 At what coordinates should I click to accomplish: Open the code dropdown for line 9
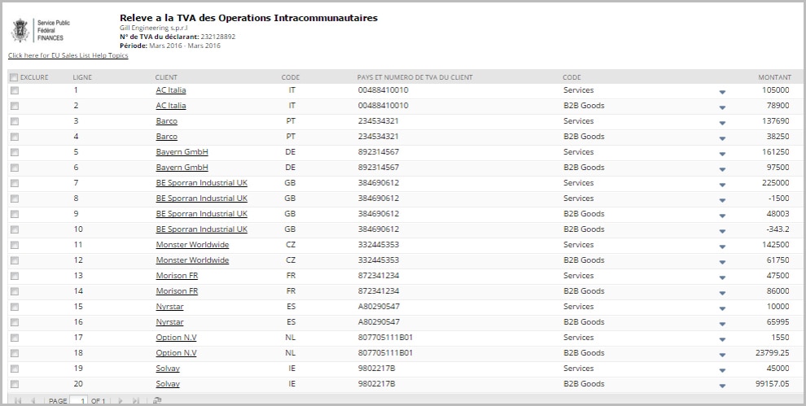point(722,216)
